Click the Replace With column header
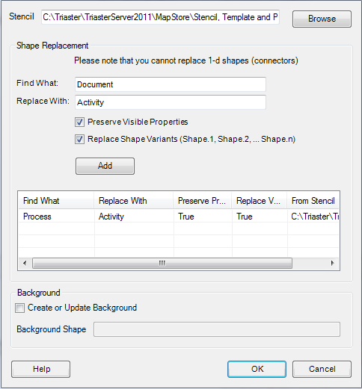 click(x=134, y=201)
